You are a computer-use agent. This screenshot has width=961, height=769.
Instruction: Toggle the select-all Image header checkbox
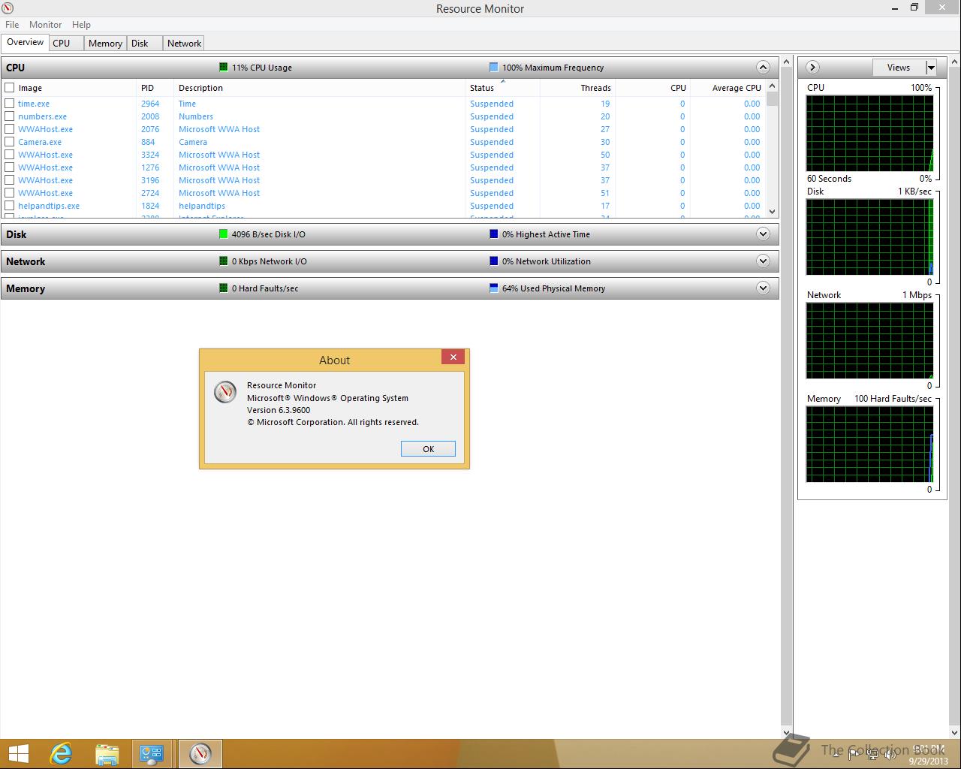[x=10, y=88]
